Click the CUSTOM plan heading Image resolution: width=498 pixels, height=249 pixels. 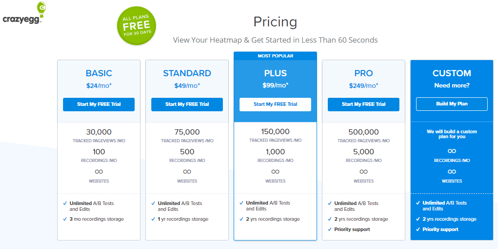pos(452,74)
